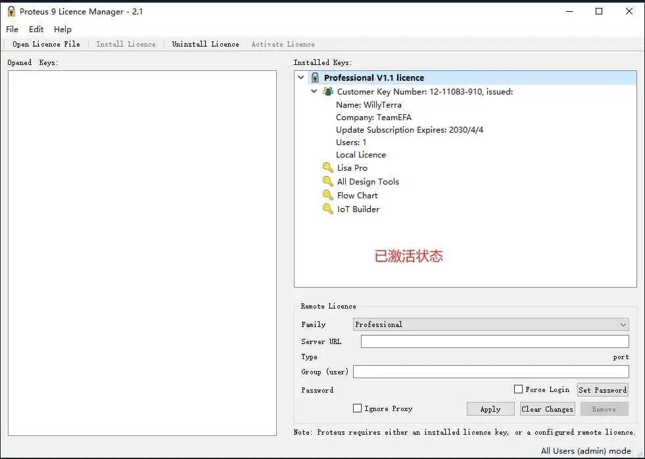This screenshot has height=459, width=645.
Task: Click the Name: WillyTerra line
Action: [x=369, y=105]
